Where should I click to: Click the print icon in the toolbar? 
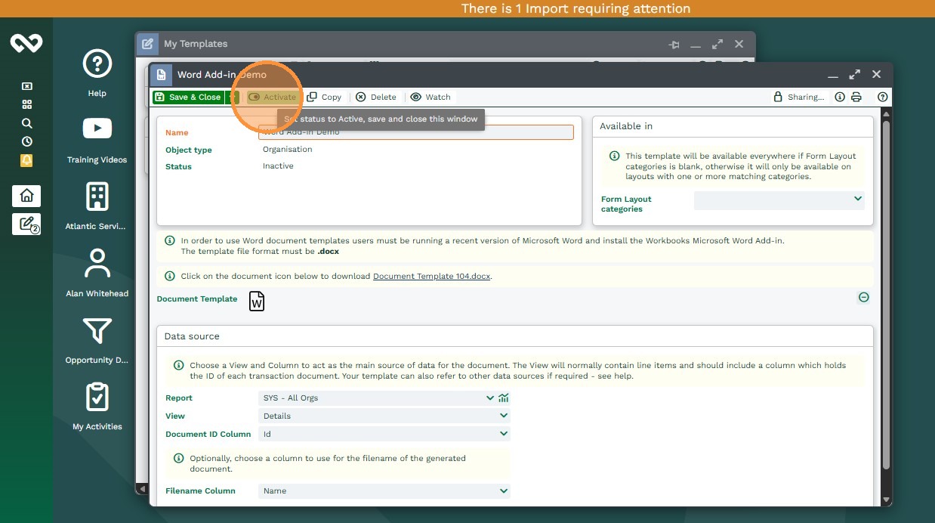pos(856,97)
